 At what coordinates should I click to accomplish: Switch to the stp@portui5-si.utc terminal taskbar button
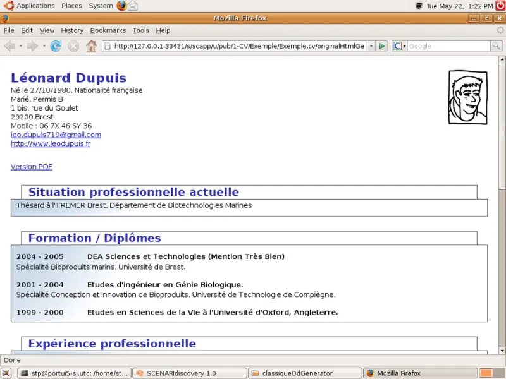74,373
